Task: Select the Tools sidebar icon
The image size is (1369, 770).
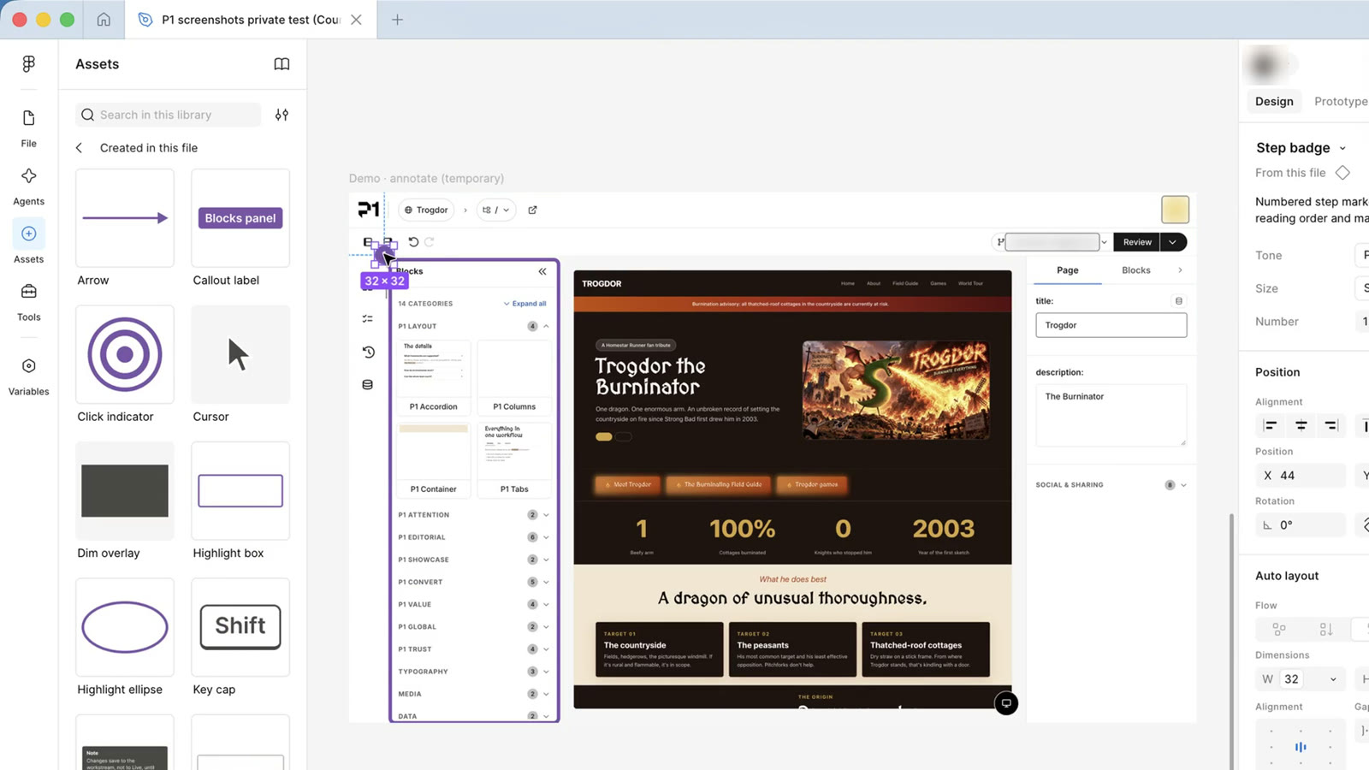Action: click(29, 301)
